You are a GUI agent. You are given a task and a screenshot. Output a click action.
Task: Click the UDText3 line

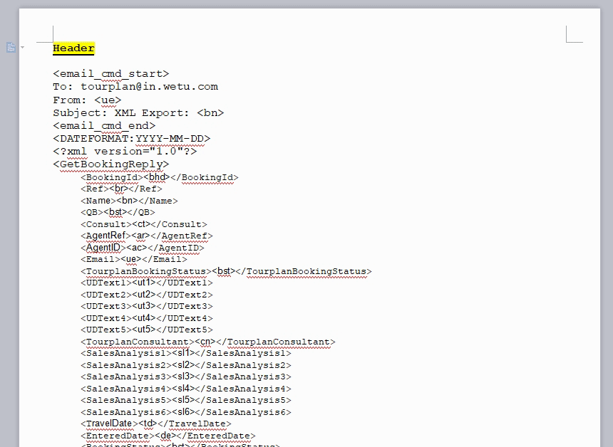click(x=147, y=306)
